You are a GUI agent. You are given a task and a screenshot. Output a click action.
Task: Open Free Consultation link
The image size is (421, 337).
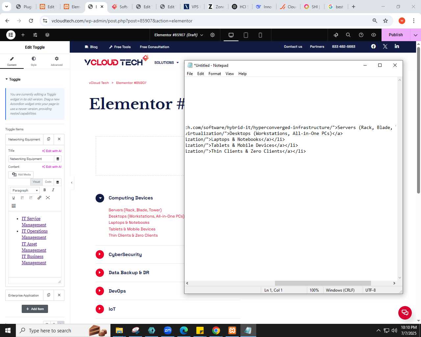[155, 47]
